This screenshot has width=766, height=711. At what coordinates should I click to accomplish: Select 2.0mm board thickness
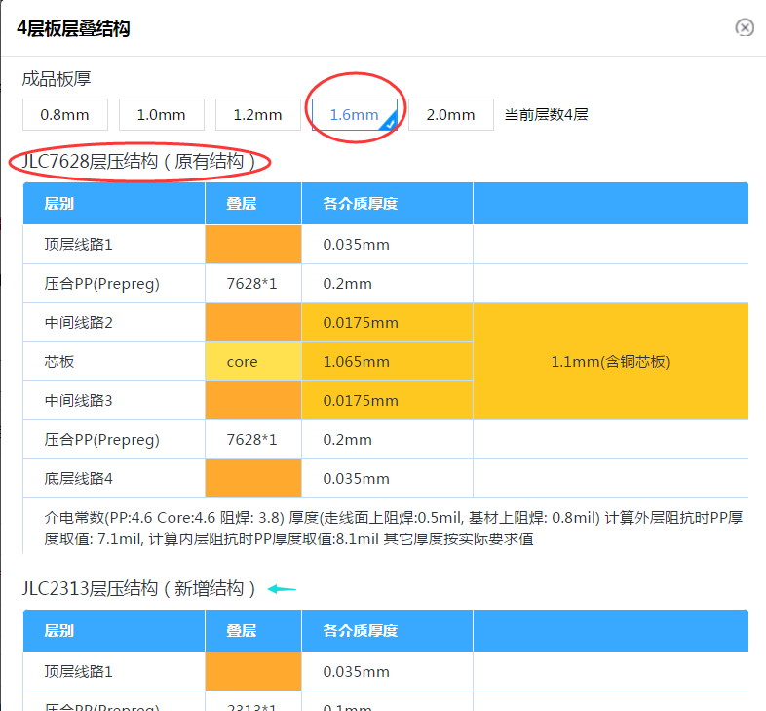pyautogui.click(x=451, y=115)
